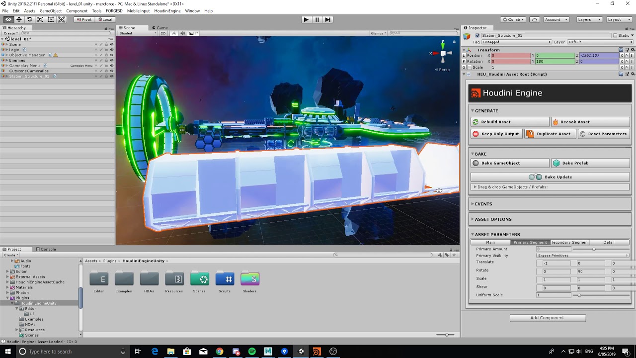636x358 pixels.
Task: Select the Rect transform tool
Action: point(51,19)
